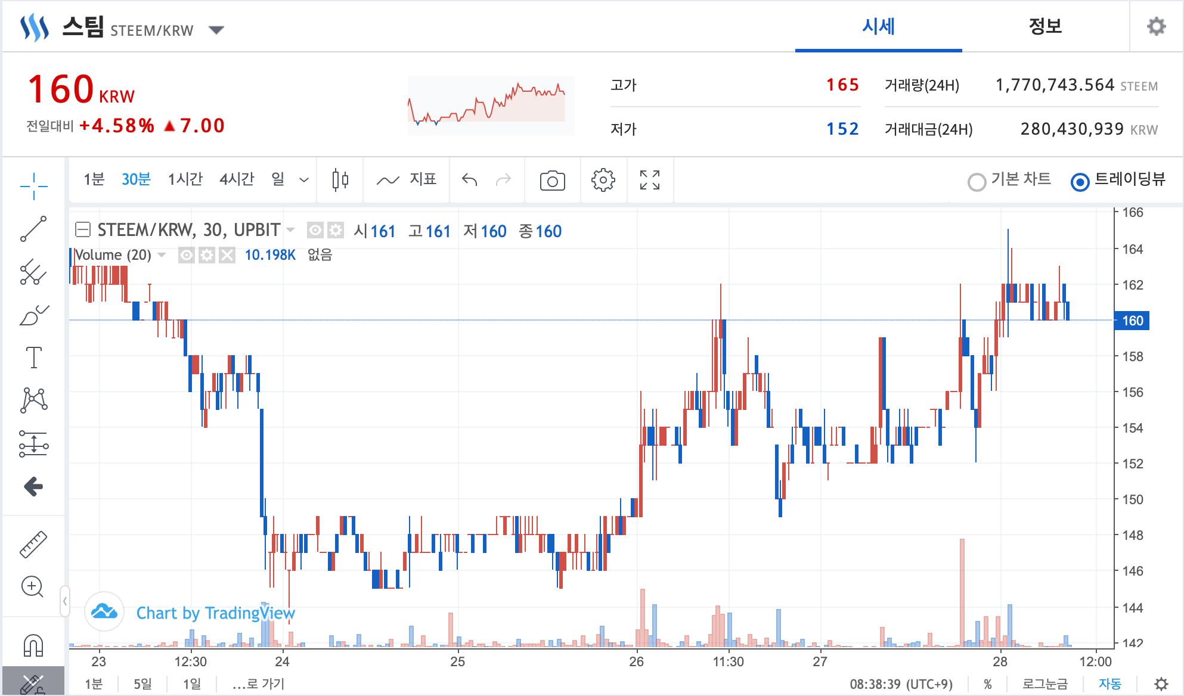Open candlestick chart style selector
Viewport: 1184px width, 696px height.
pyautogui.click(x=340, y=179)
